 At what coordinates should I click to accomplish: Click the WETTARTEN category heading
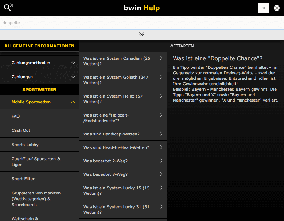pos(182,46)
